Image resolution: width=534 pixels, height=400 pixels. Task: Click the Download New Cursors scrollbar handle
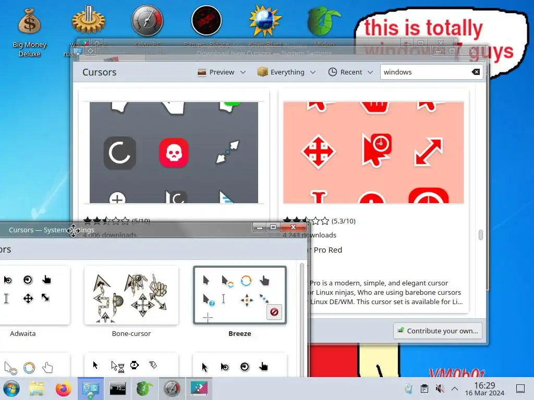[x=480, y=235]
